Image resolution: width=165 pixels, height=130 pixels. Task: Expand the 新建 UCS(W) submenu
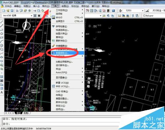[x=68, y=82]
